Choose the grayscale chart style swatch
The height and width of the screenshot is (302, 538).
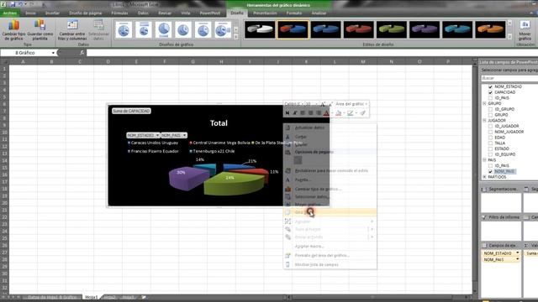tap(260, 29)
